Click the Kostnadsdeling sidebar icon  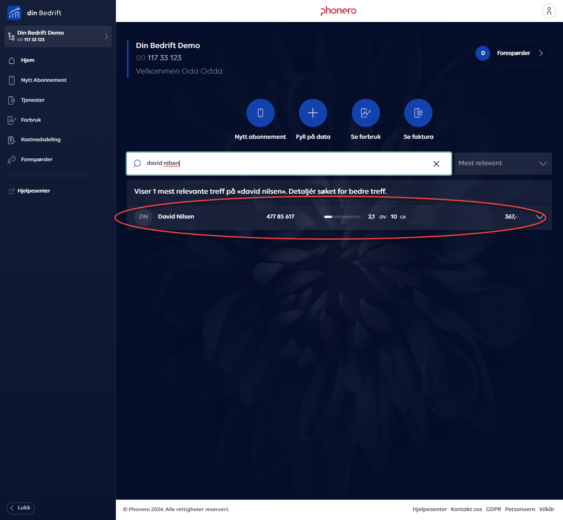point(12,140)
